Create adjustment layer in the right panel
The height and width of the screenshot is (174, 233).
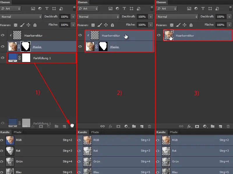[205, 126]
